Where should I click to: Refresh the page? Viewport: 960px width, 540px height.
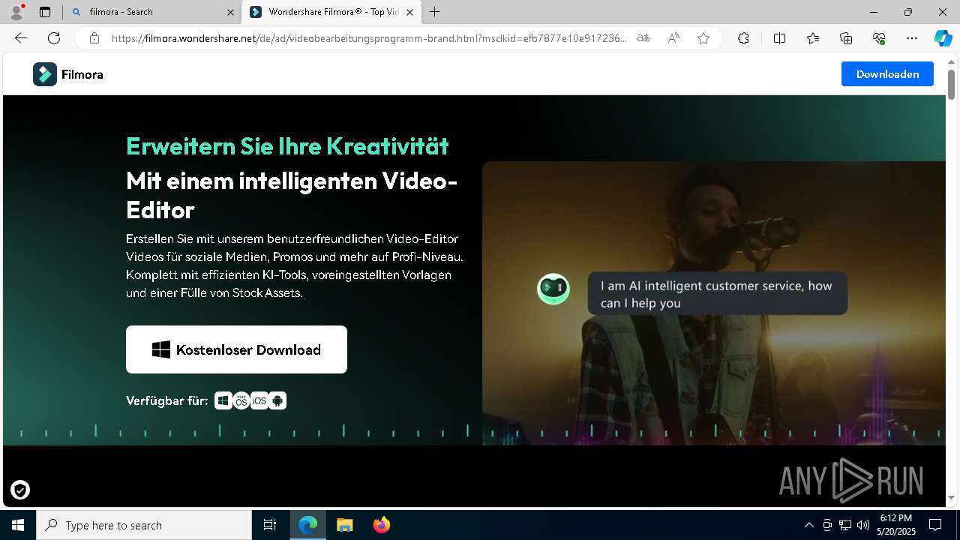coord(54,38)
